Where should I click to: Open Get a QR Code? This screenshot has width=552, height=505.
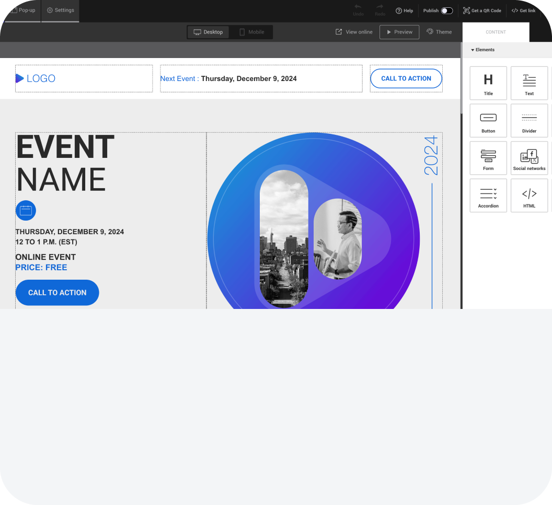482,10
